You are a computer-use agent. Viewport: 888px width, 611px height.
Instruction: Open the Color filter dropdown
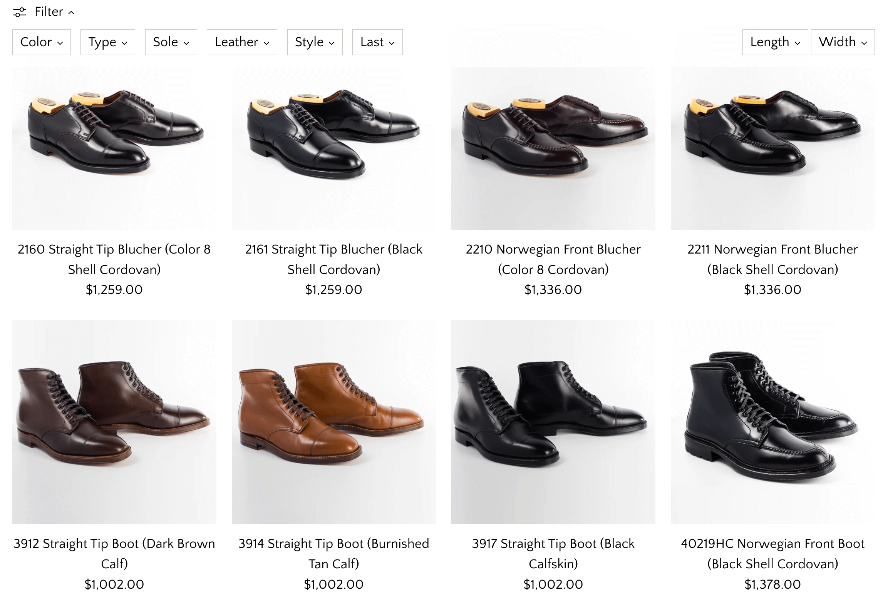[42, 42]
